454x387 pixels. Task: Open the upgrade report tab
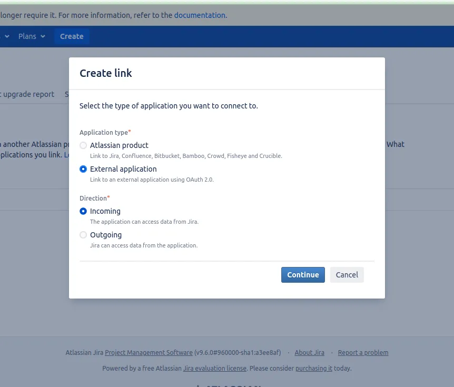point(27,94)
